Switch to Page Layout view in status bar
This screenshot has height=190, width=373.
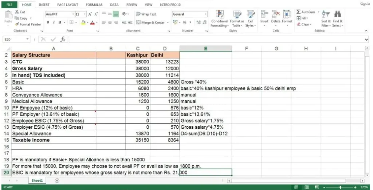tap(307, 187)
